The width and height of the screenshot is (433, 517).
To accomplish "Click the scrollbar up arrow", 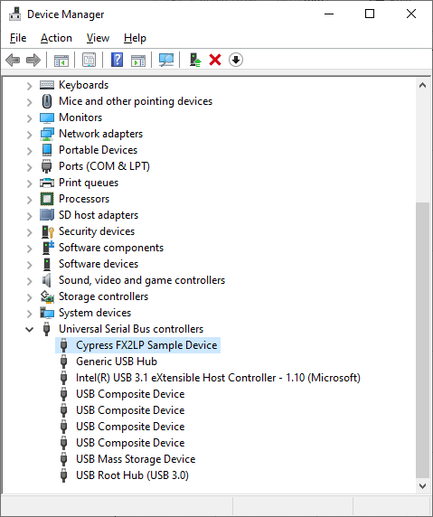I will [422, 85].
